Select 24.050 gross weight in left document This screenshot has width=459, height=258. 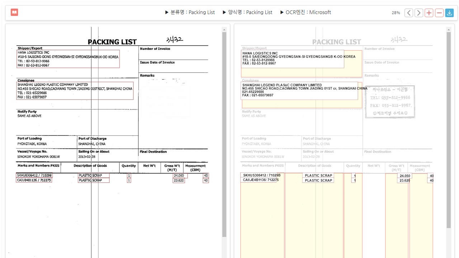(180, 176)
